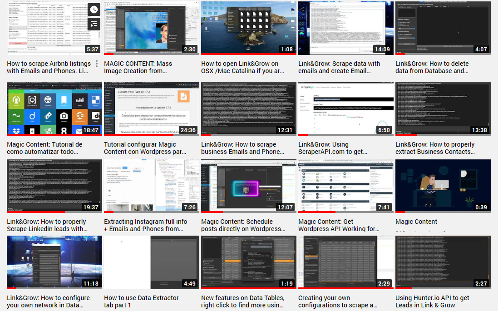Click 'How to use Data Extractor tab part 1'

pos(141,301)
